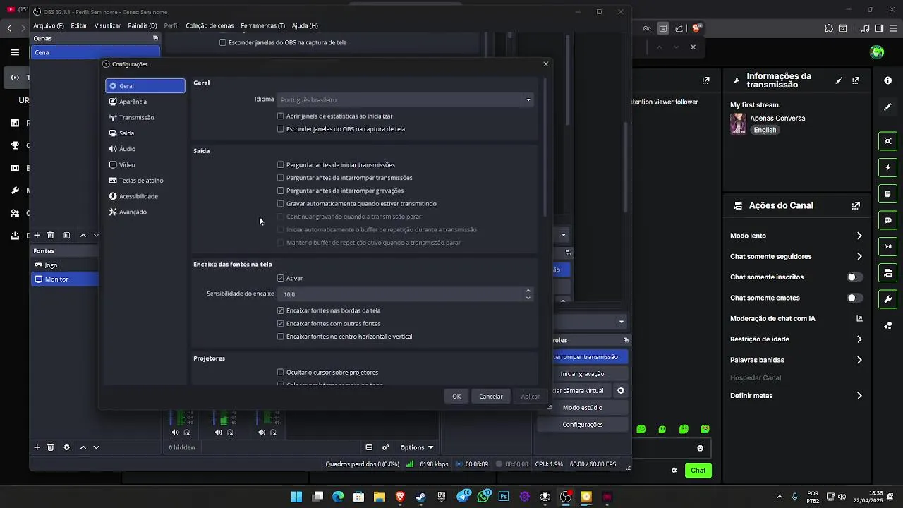
Task: Open the Editar menu in OBS
Action: 79,25
